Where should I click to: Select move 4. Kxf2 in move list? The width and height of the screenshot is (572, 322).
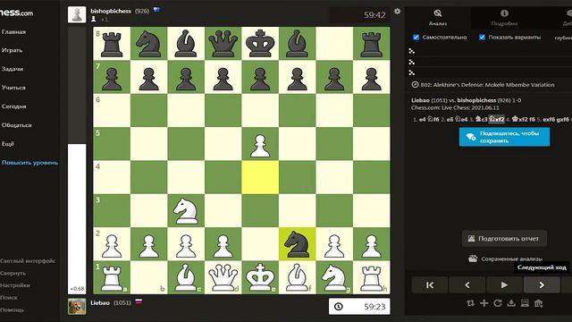519,119
